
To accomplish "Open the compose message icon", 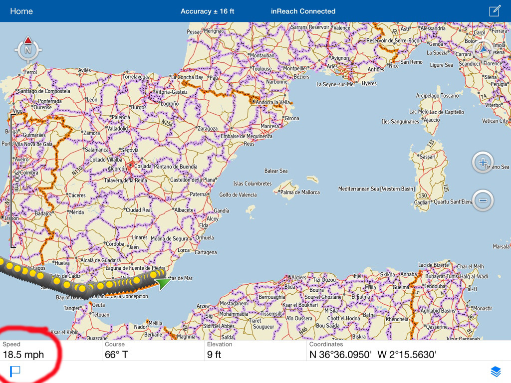I will click(x=495, y=11).
